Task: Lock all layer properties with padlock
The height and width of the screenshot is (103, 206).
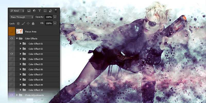Action: tap(33, 23)
